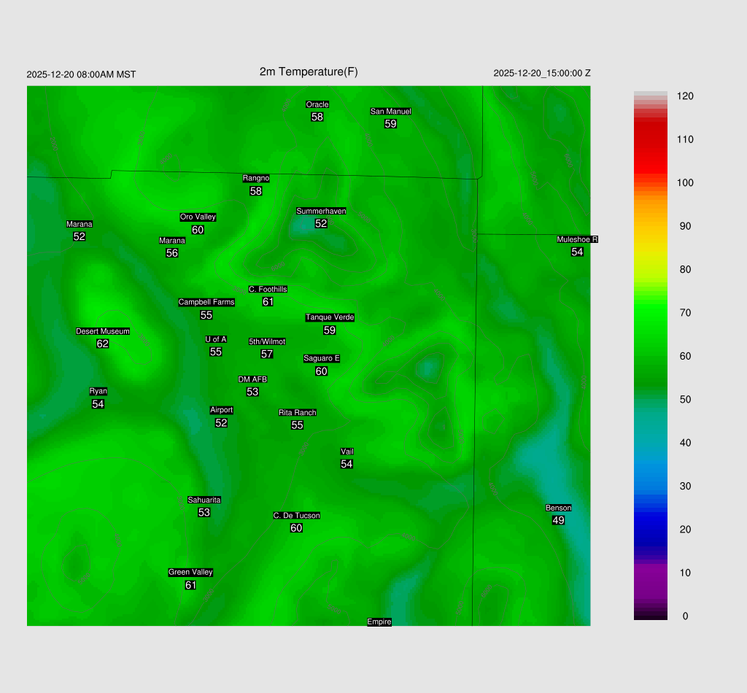Select the Muleshoe R station label
This screenshot has height=693, width=747.
pyautogui.click(x=577, y=239)
